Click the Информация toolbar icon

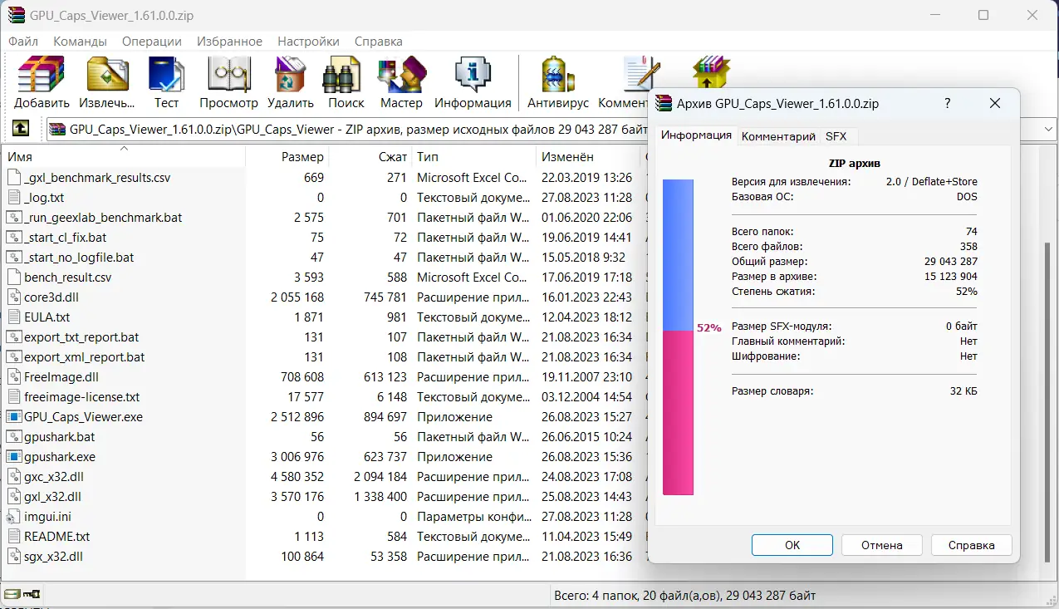coord(473,75)
